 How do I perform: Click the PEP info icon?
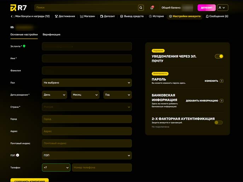tap(18, 155)
